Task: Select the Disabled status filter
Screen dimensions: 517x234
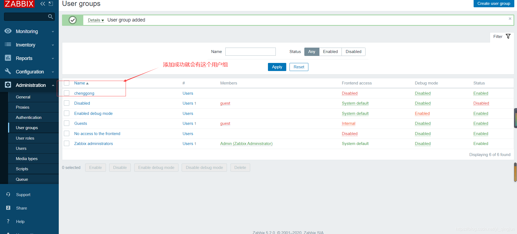Action: 353,52
